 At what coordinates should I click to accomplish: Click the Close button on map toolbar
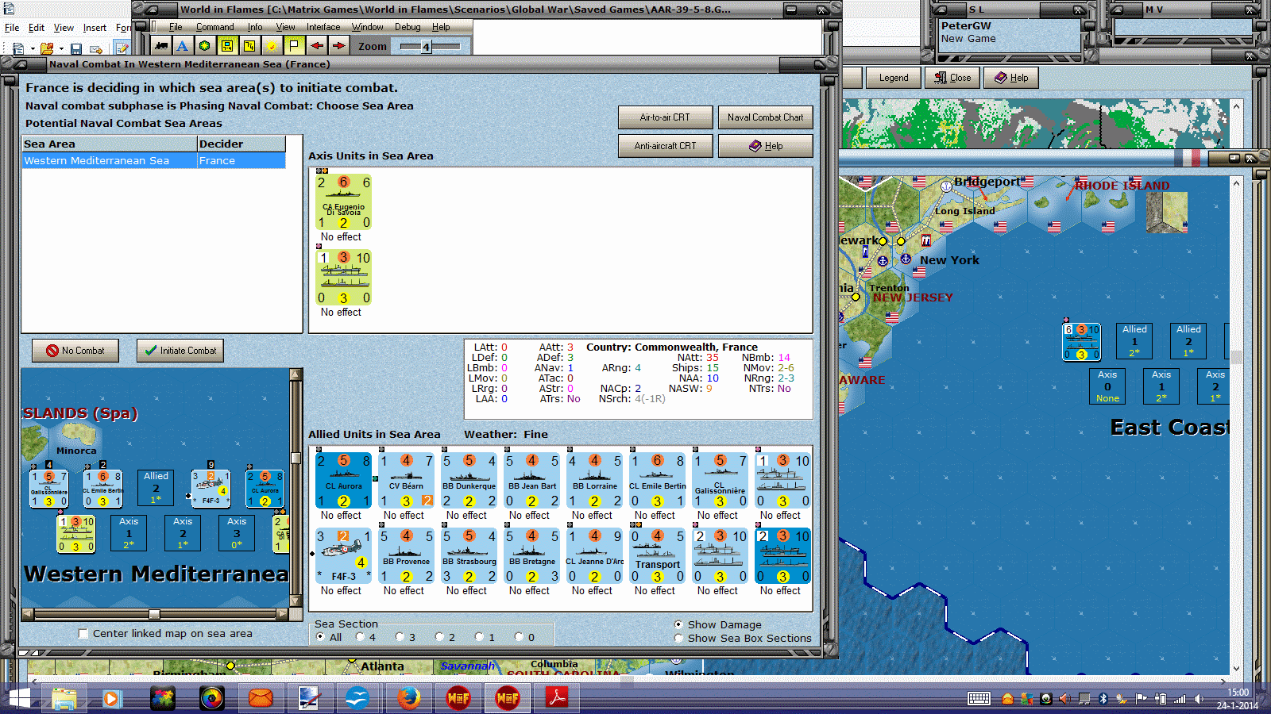(952, 78)
